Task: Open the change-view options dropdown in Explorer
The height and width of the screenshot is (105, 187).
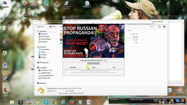Action: [155, 27]
